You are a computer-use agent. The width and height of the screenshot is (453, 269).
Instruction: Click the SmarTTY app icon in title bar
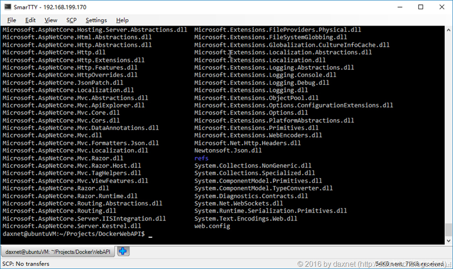[7, 6]
